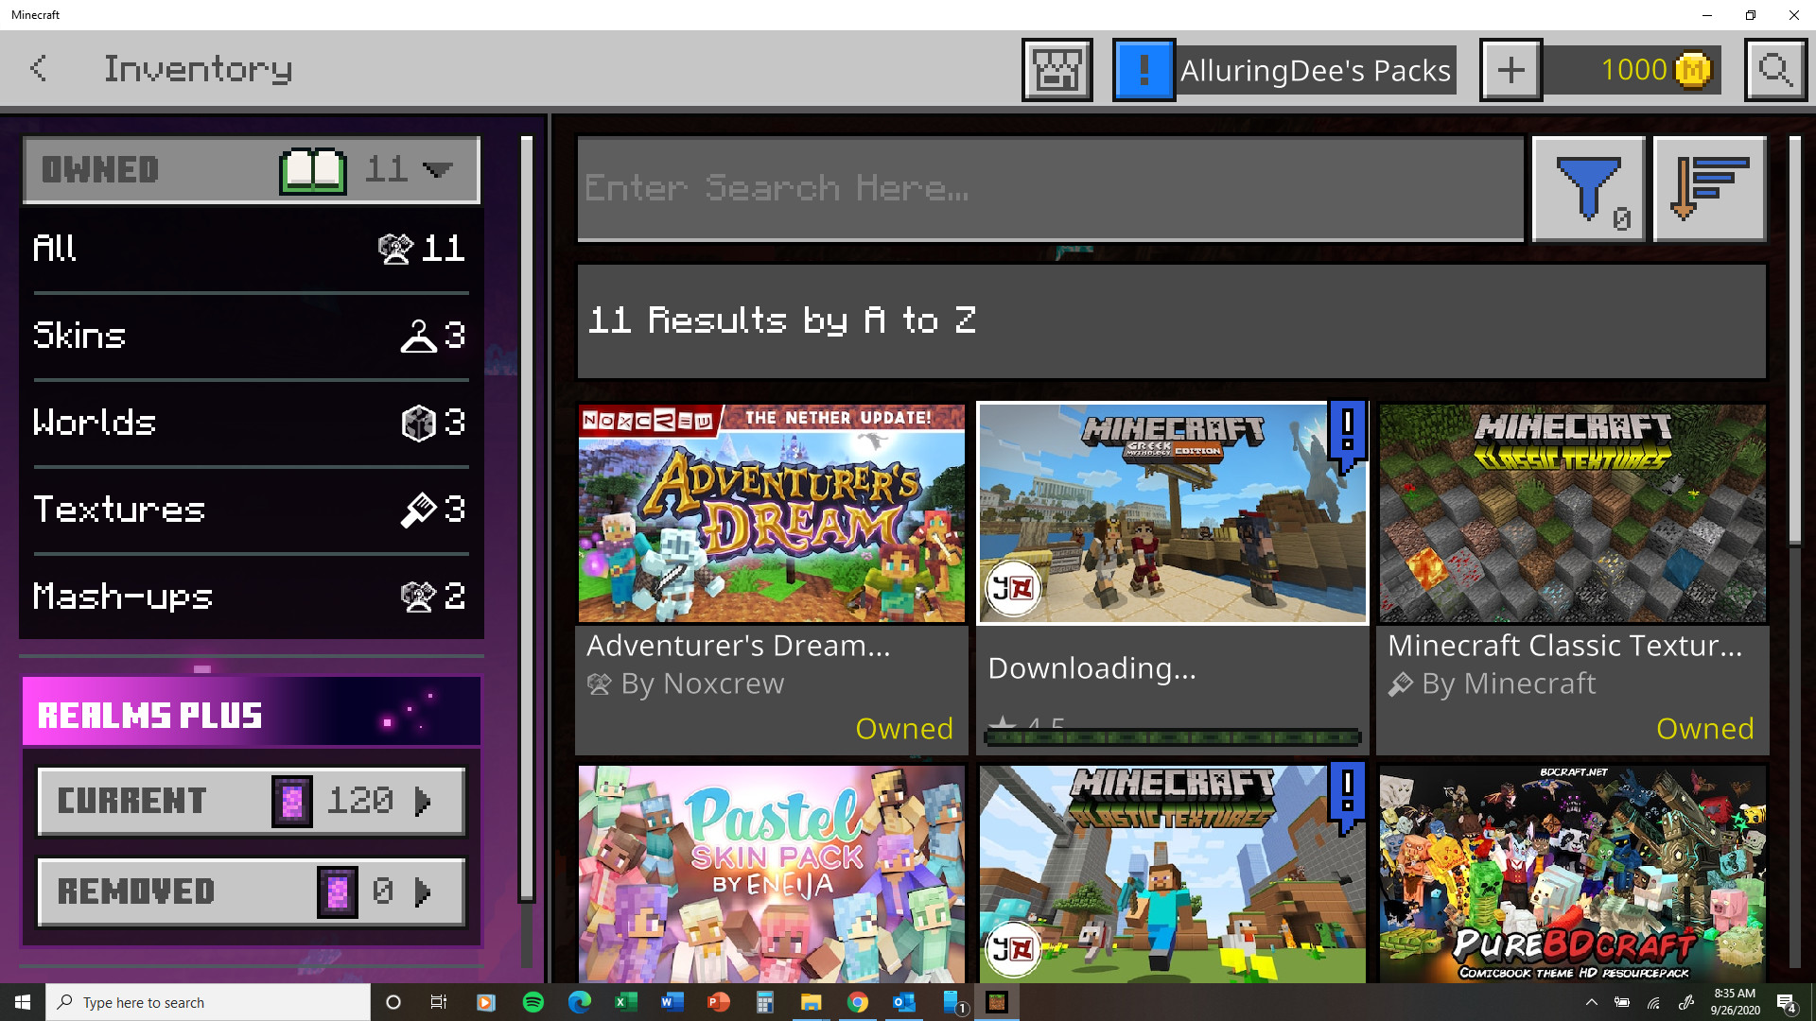Expand the Removed Realms Plus list
The image size is (1816, 1021).
pyautogui.click(x=251, y=891)
